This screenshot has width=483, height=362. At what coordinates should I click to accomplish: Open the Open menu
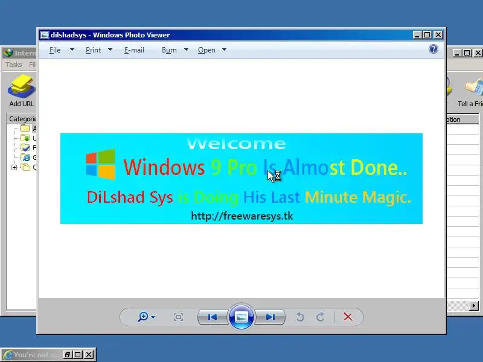click(206, 50)
